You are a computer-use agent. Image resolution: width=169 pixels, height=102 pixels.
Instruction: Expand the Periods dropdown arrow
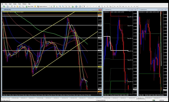click(x=78, y=6)
